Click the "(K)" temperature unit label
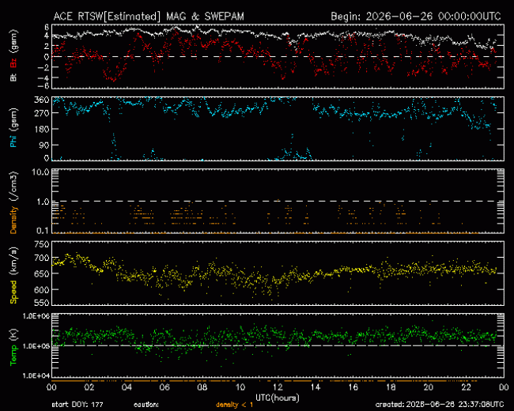Screen dimensions: 514x411 pos(13,334)
